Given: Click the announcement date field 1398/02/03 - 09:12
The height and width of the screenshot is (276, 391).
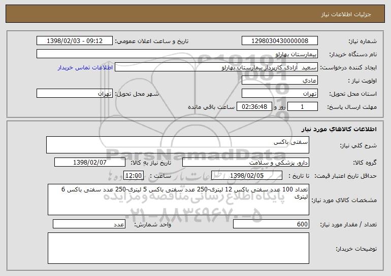Looking at the screenshot, I should coord(75,41).
